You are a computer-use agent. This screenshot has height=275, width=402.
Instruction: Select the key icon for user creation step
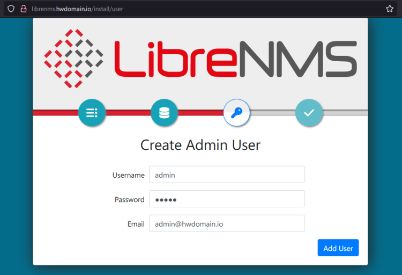(236, 113)
